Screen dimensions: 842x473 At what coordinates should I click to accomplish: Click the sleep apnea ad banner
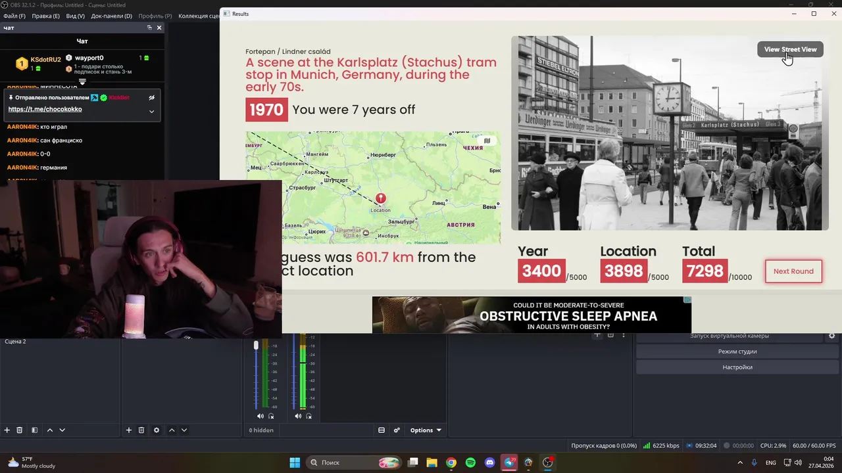pyautogui.click(x=532, y=315)
